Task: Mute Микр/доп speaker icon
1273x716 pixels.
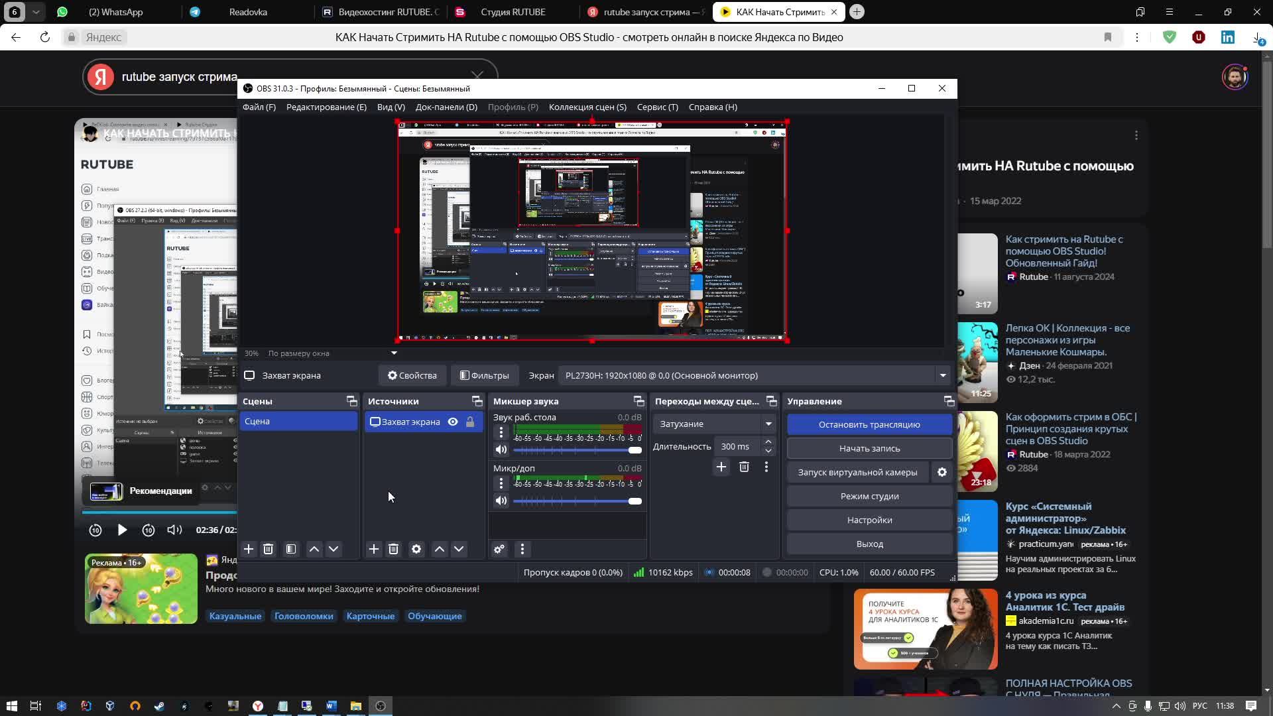Action: (501, 501)
